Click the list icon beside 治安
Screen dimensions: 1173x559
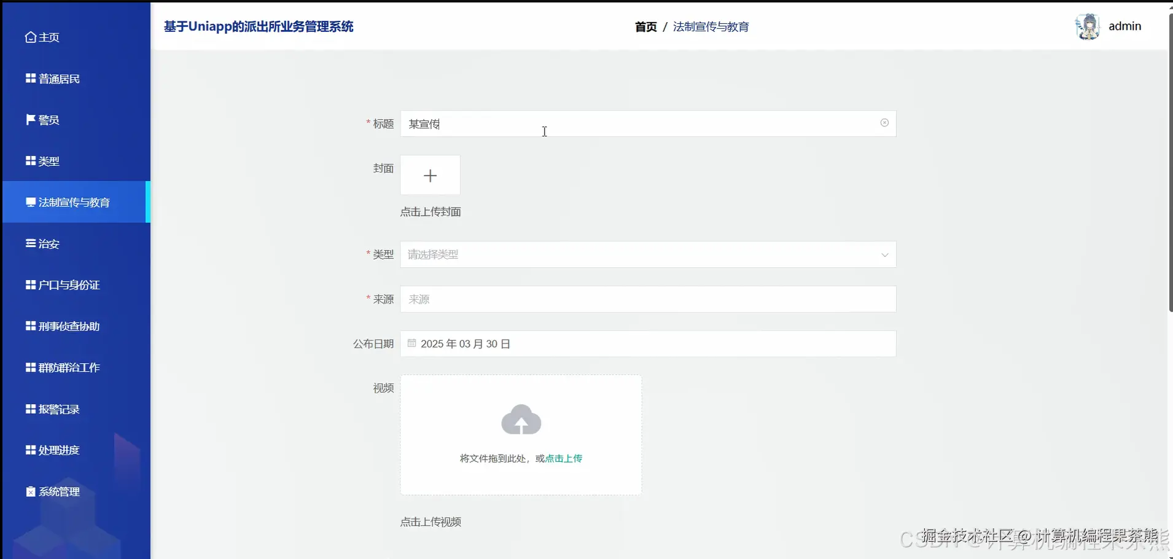[31, 243]
